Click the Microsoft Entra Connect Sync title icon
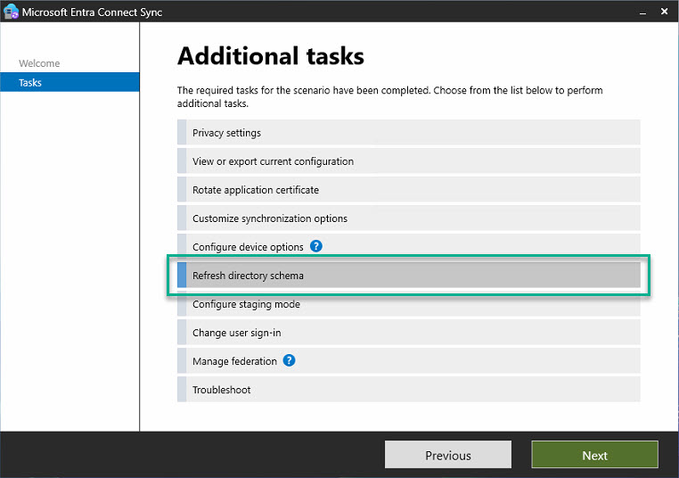 click(x=12, y=12)
